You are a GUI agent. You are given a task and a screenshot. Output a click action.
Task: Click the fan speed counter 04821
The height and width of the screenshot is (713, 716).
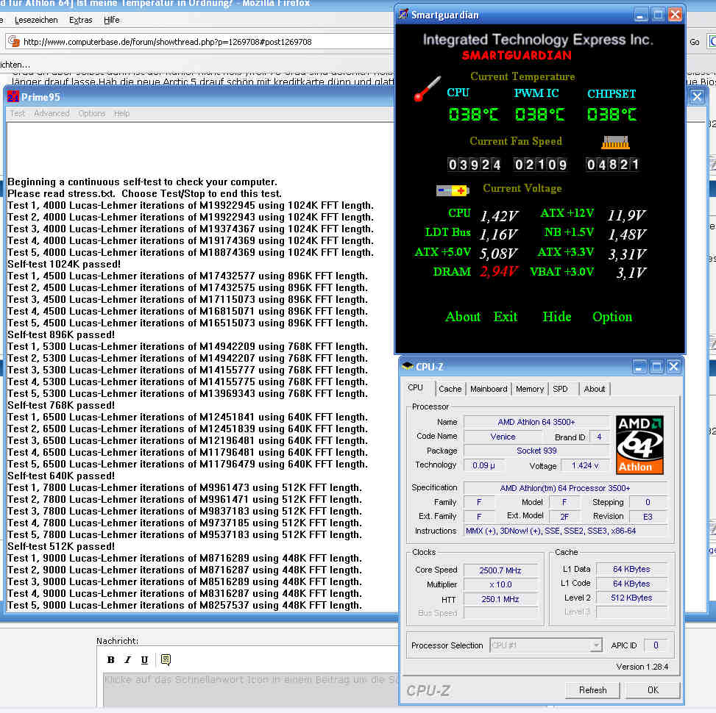[x=612, y=165]
